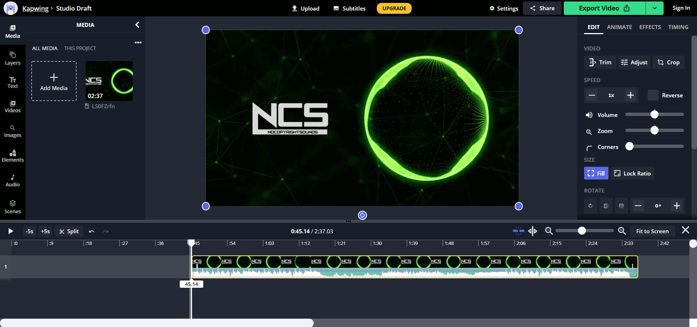This screenshot has height=327, width=697.
Task: Open project Settings
Action: coord(504,8)
